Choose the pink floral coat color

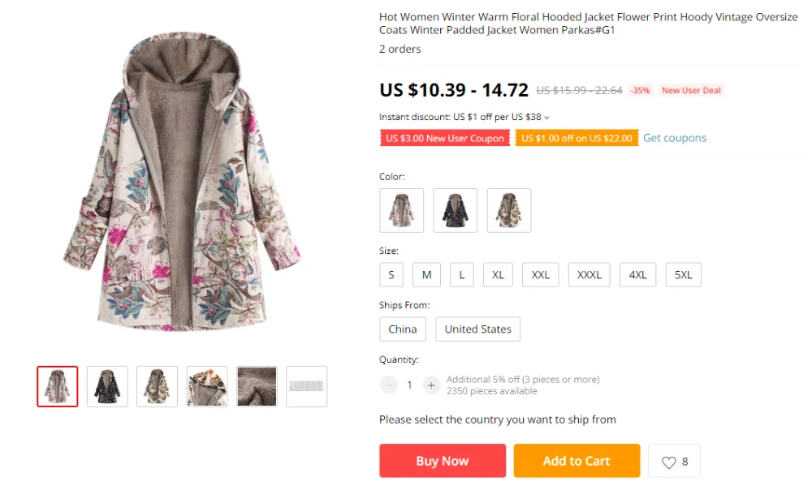pos(401,210)
